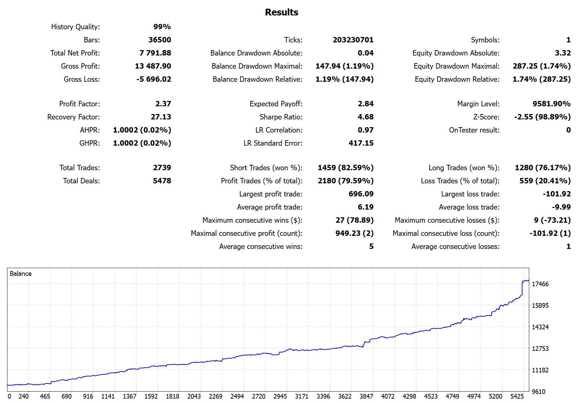
Task: Click the 17466 label on the chart axis
Action: tap(540, 284)
